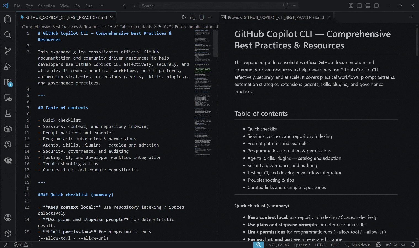This screenshot has height=248, width=419.
Task: Toggle the bottom Panel visibility
Action: 368,6
